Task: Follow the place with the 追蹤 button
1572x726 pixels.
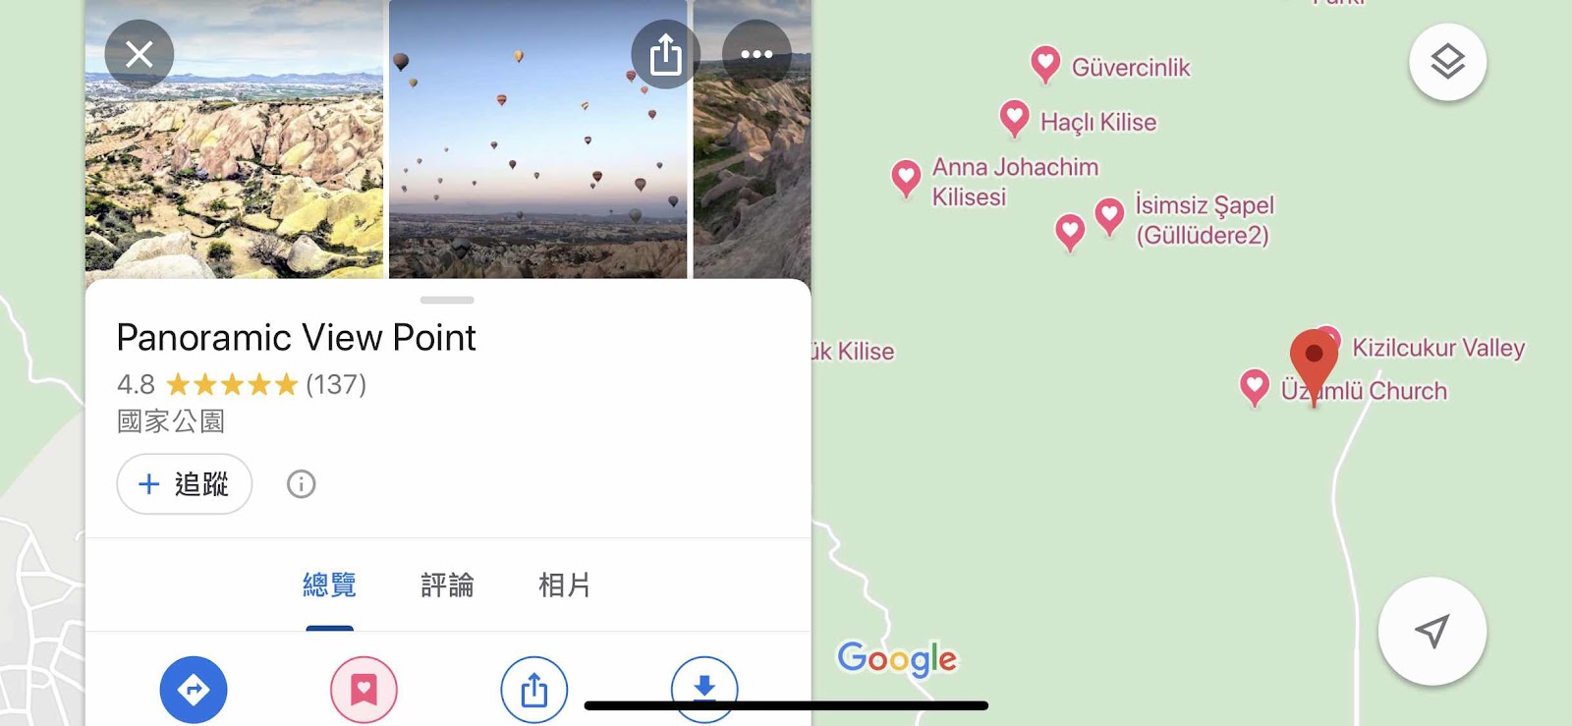Action: click(x=185, y=484)
